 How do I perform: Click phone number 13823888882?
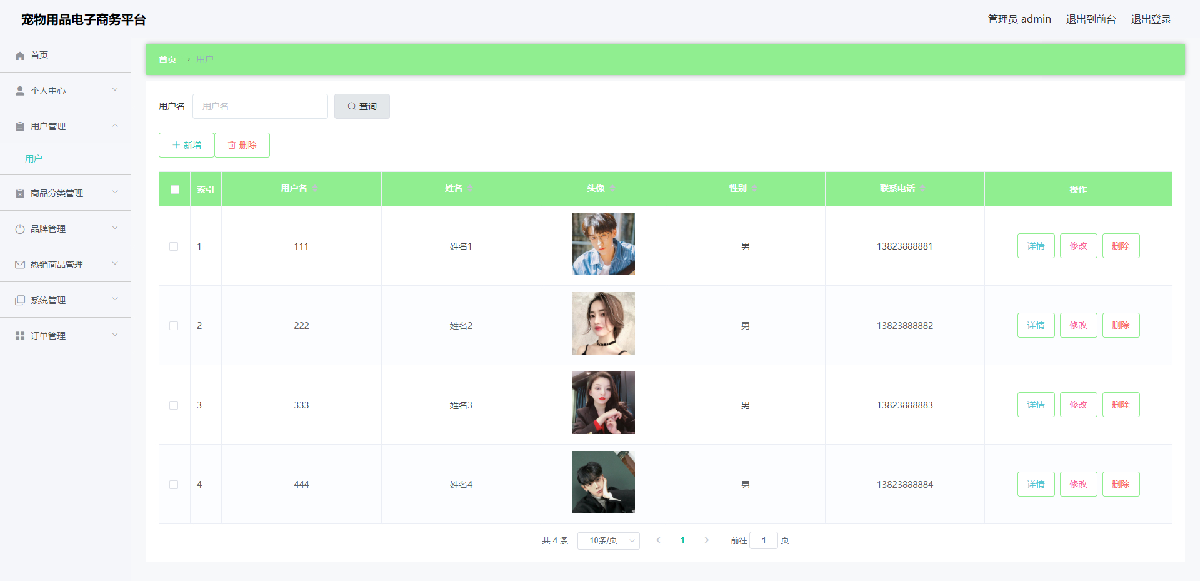pos(905,326)
